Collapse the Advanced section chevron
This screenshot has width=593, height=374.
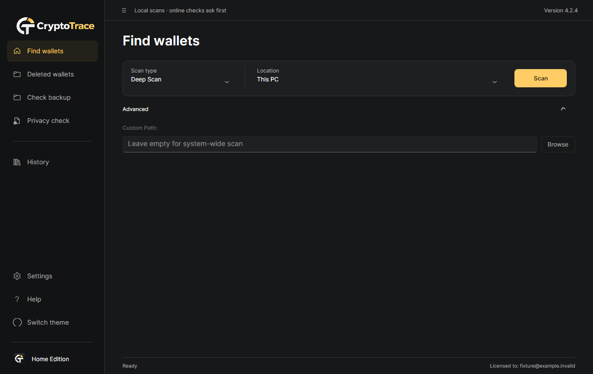(563, 109)
